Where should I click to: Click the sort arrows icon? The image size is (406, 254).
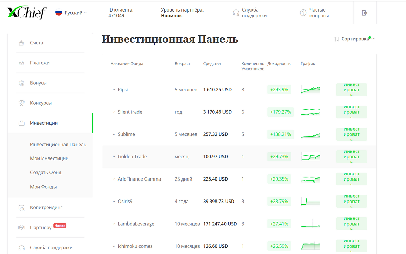tap(337, 39)
